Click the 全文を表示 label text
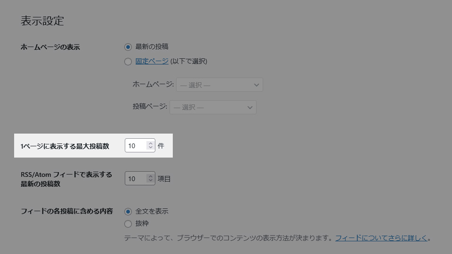The image size is (452, 254). tap(152, 211)
